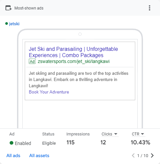The width and height of the screenshot is (160, 164).
Task: Click the green status dot beside jetski
Action: coord(7,24)
